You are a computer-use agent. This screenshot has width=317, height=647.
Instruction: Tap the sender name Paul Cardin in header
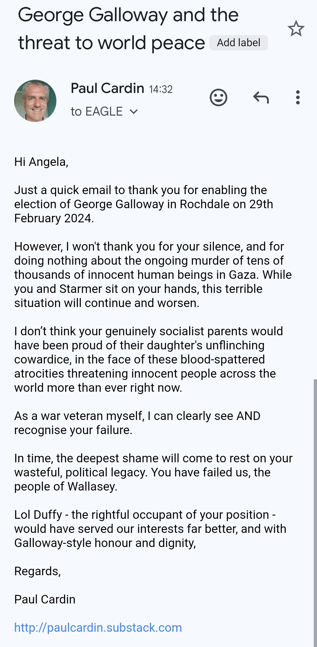(107, 88)
